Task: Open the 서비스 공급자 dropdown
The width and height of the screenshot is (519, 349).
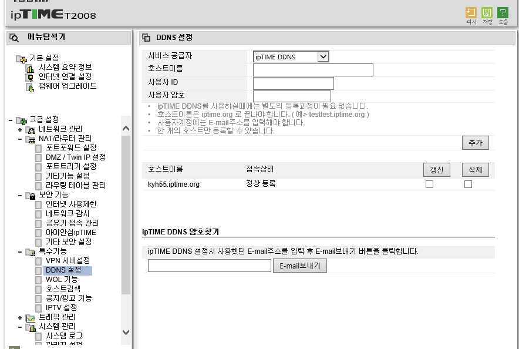Action: point(291,56)
